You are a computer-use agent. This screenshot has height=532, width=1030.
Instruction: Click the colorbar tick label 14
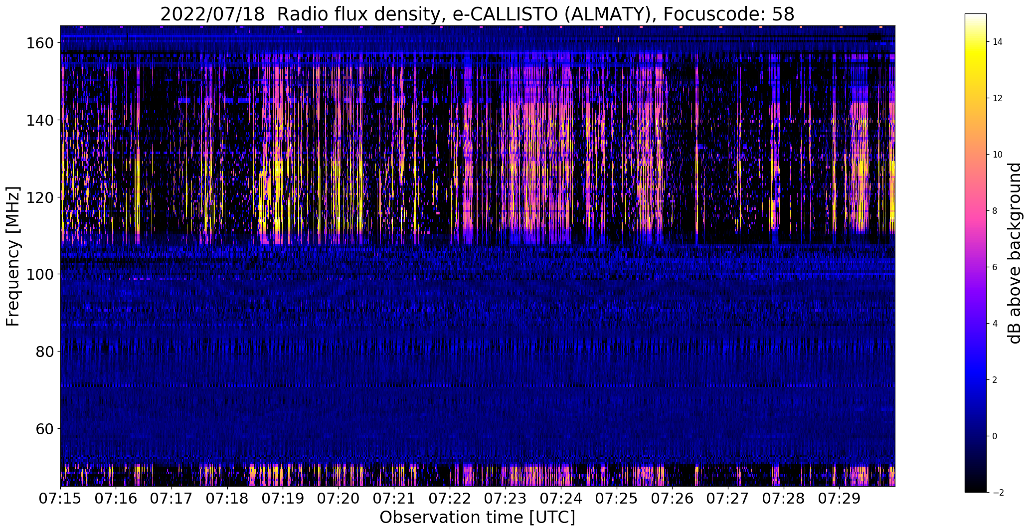998,42
